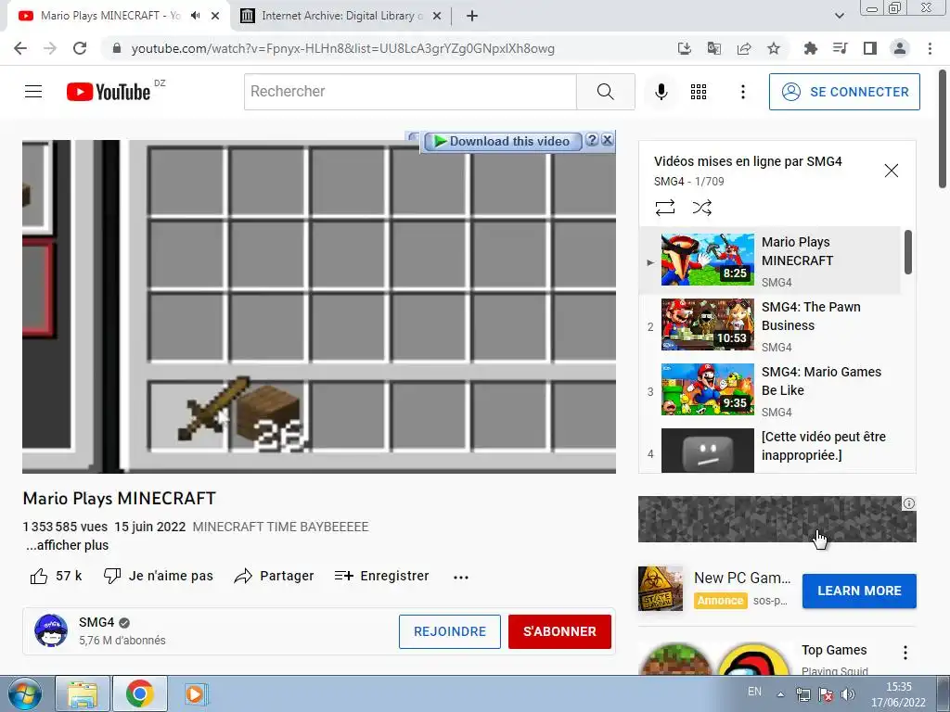950x712 pixels.
Task: Open help on the download bar
Action: [x=592, y=140]
